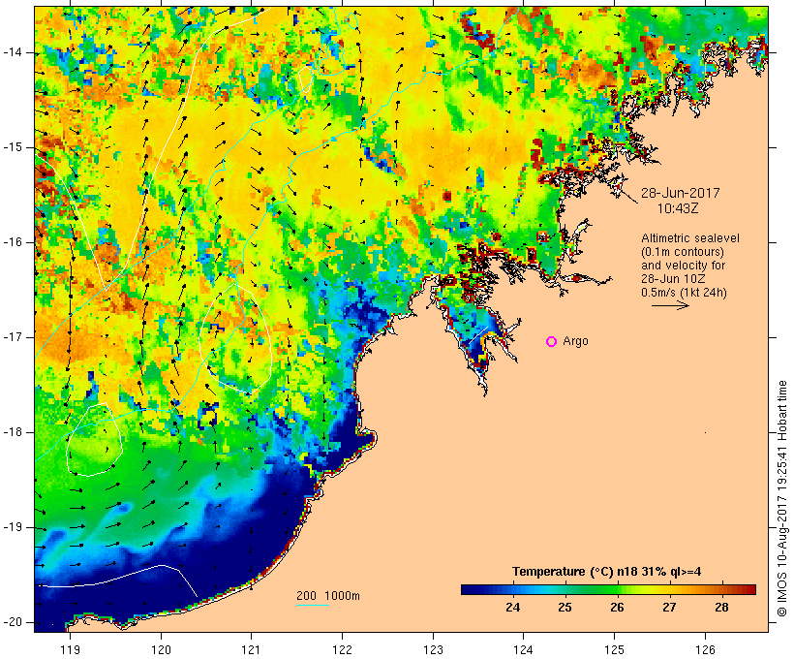Click the velocity reference arrow in legend
Image resolution: width=794 pixels, height=659 pixels.
click(670, 305)
